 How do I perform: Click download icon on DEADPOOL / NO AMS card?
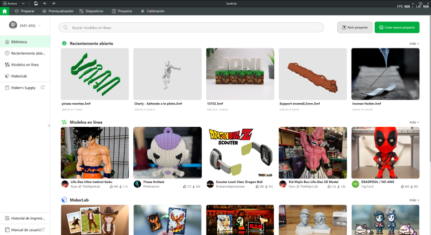(411, 187)
